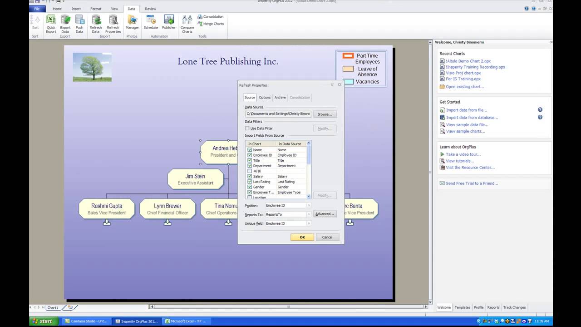Choose Merge Charts in the Tools group

(x=211, y=24)
